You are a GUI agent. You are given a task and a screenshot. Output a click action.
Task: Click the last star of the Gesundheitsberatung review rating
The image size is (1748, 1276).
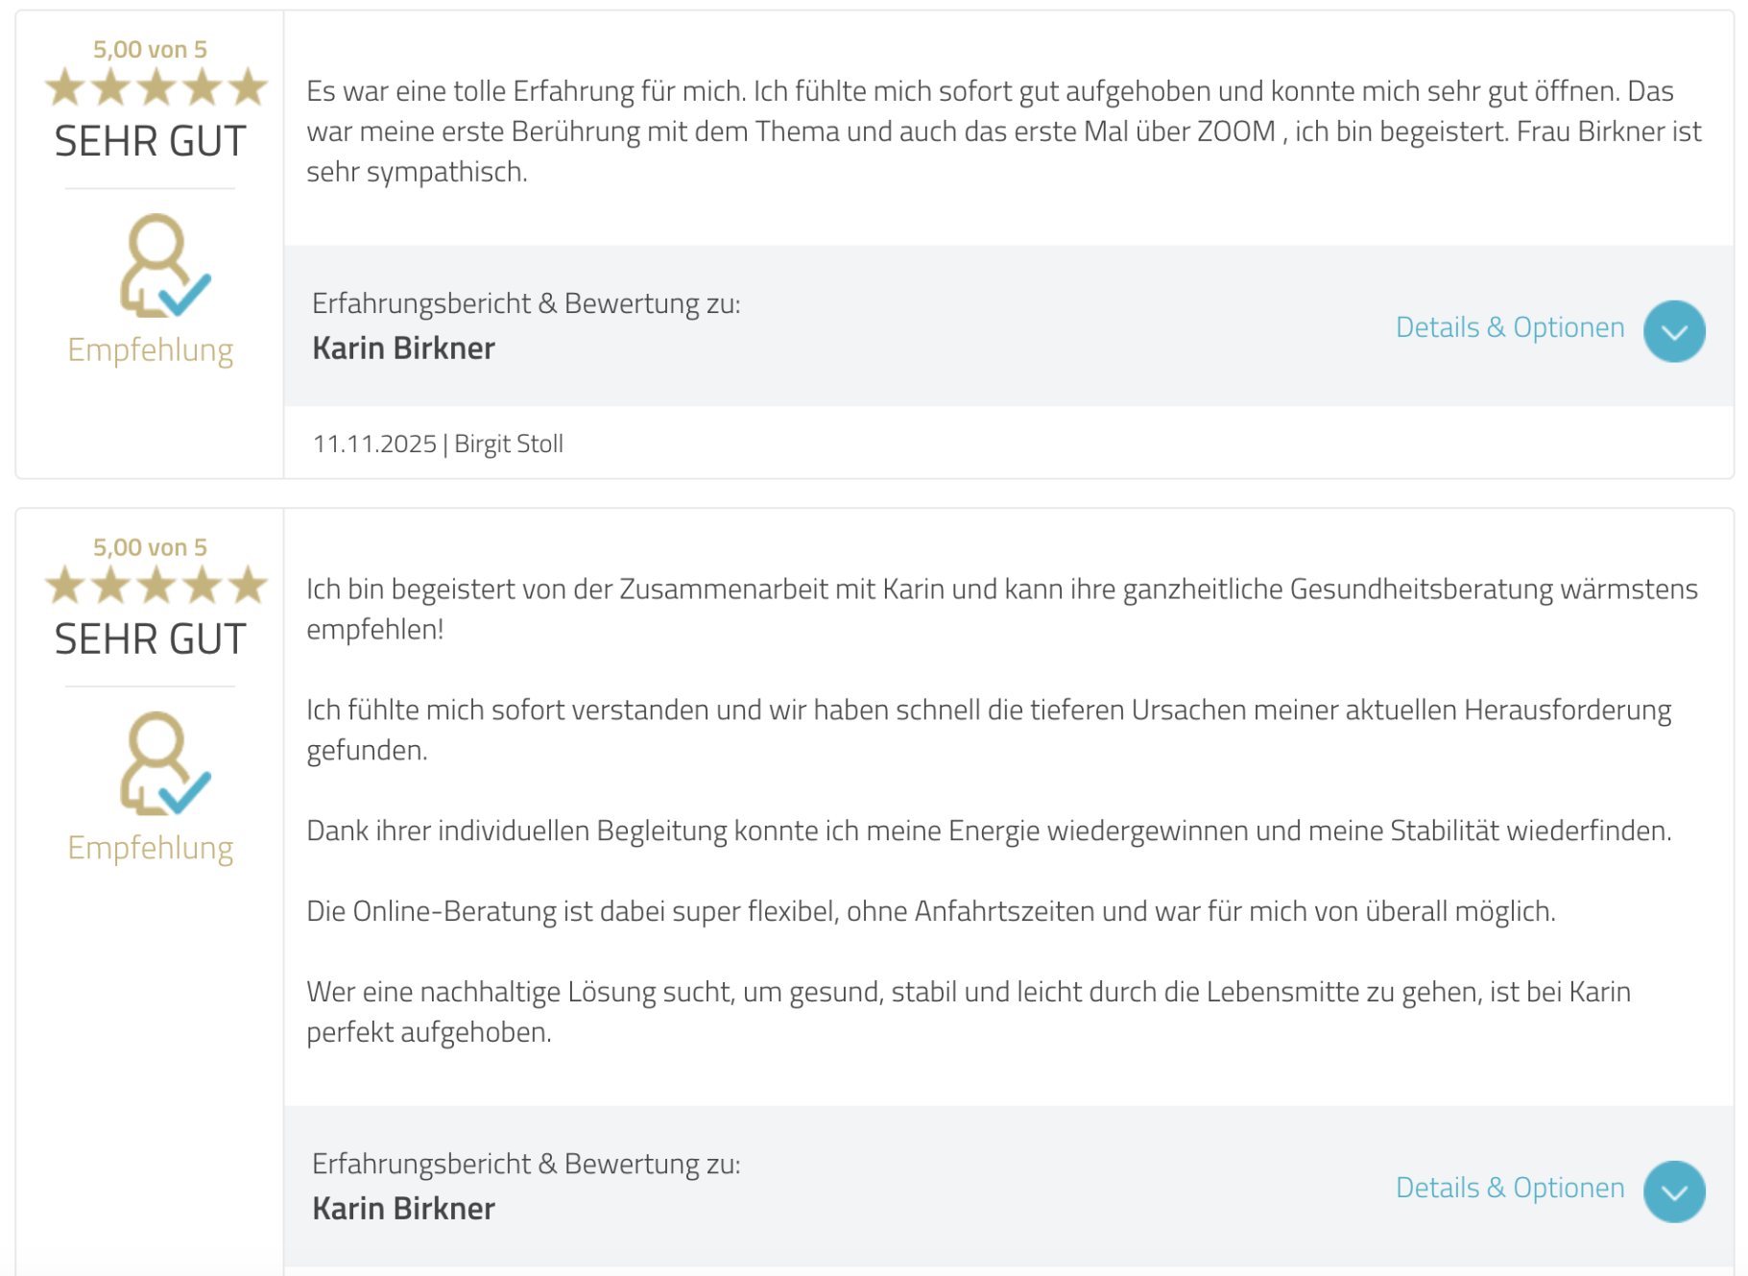pos(249,586)
